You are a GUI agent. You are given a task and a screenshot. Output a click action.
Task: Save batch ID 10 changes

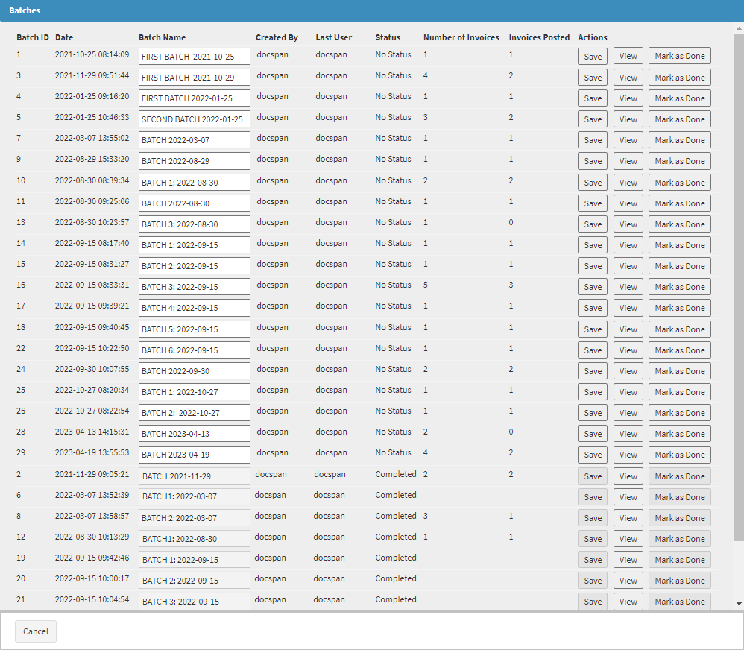click(592, 182)
